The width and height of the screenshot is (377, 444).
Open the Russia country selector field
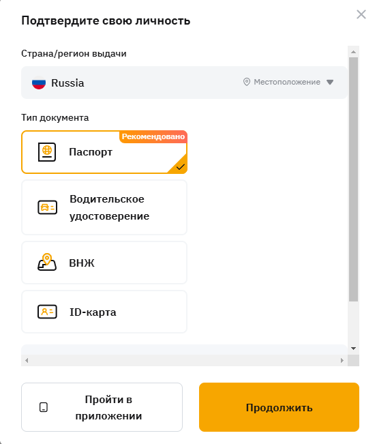(x=184, y=83)
